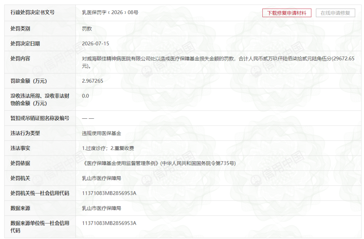Click the confiscated amount 0.0 value

(85, 96)
